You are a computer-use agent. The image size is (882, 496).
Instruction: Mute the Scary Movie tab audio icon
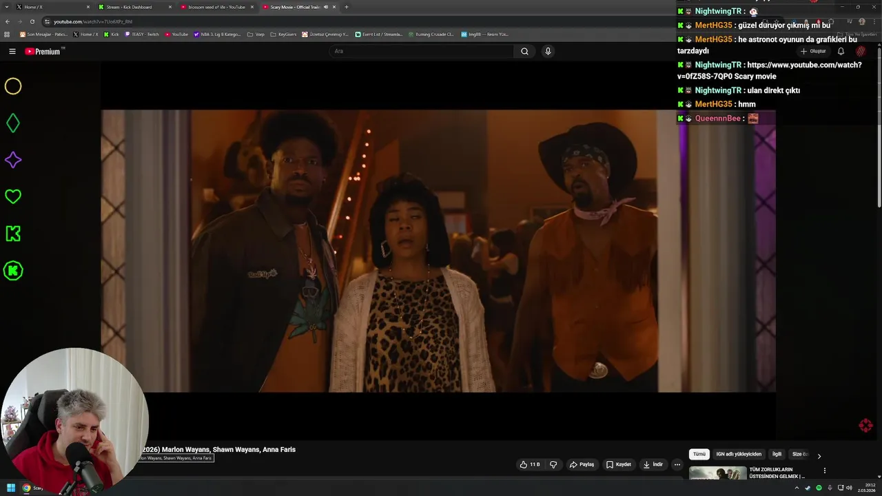pos(326,7)
